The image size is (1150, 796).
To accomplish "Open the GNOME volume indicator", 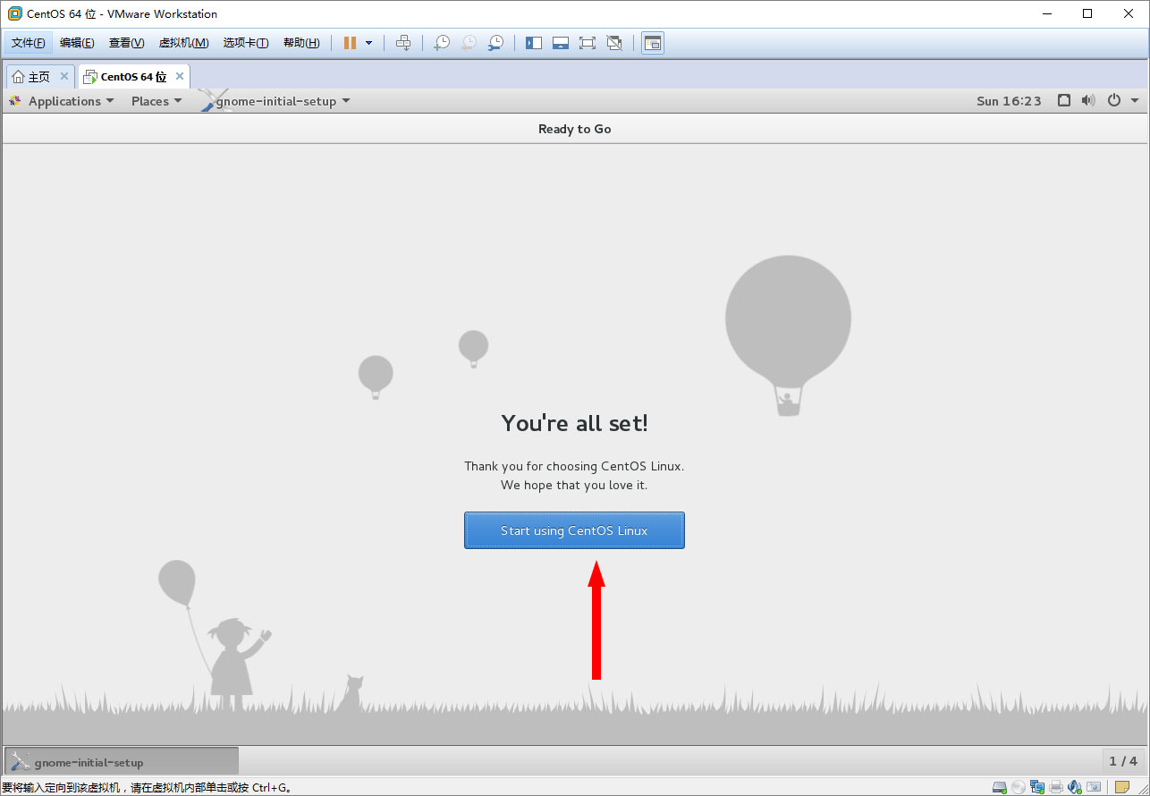I will (x=1088, y=101).
